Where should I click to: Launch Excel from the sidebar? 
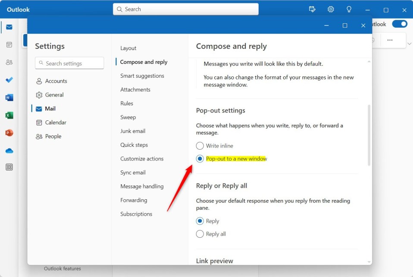[x=9, y=115]
